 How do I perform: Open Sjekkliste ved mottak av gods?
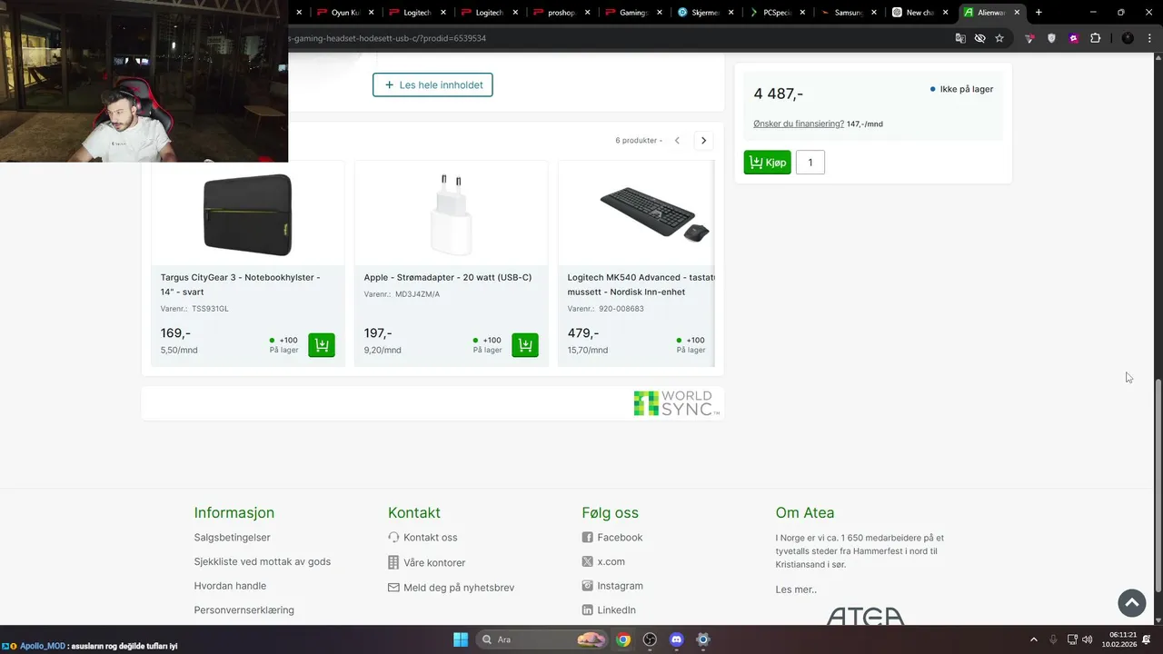[x=263, y=561]
